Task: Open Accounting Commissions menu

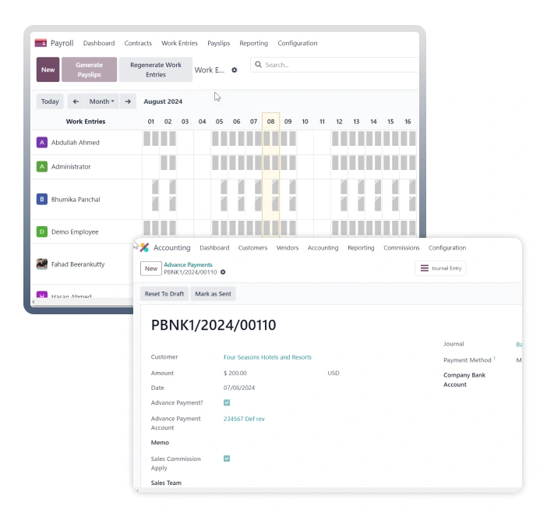Action: [x=401, y=247]
